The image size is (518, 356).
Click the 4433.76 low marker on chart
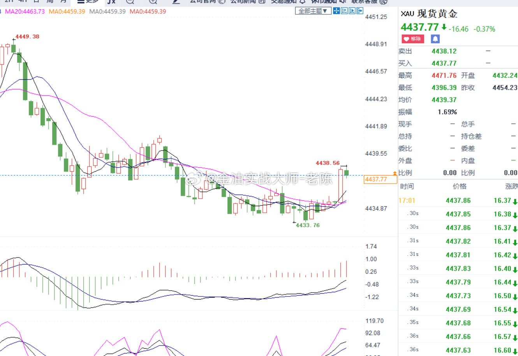[308, 225]
